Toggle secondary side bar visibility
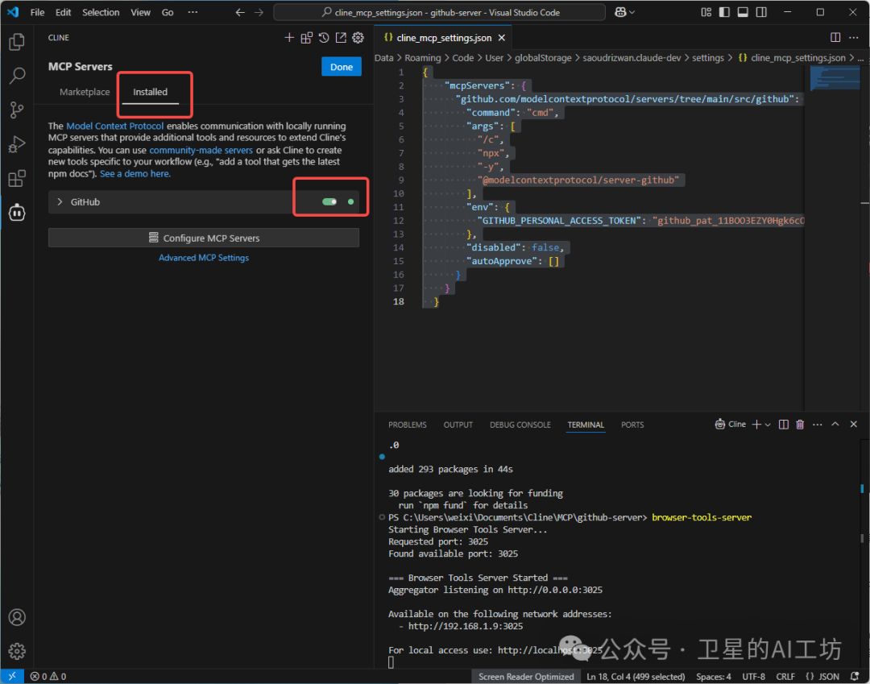This screenshot has height=684, width=870. 761,12
